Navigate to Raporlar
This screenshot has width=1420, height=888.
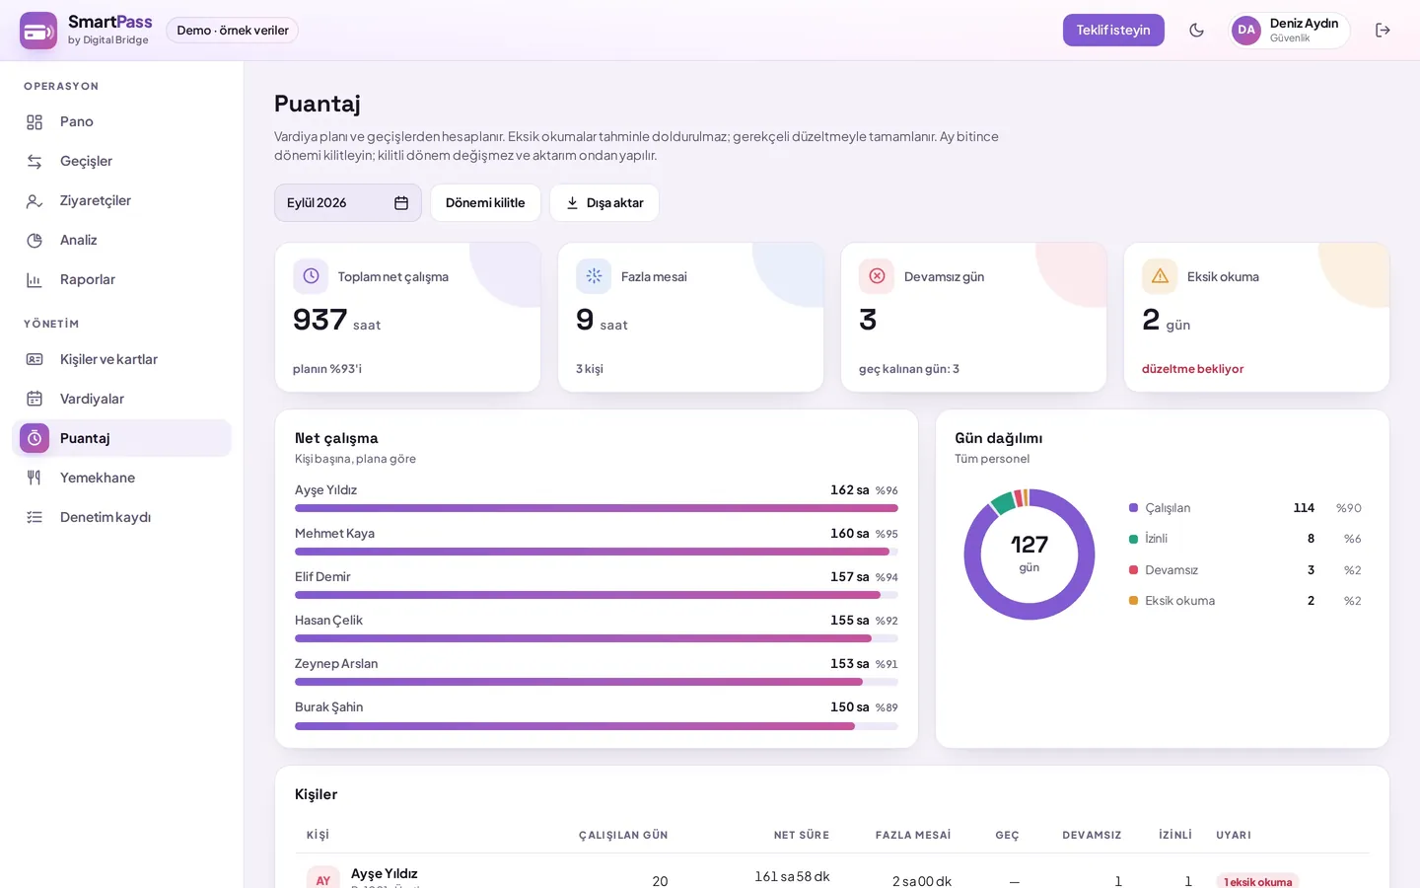click(121, 280)
